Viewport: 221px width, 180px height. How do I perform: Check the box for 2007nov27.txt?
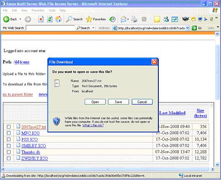click(x=9, y=127)
